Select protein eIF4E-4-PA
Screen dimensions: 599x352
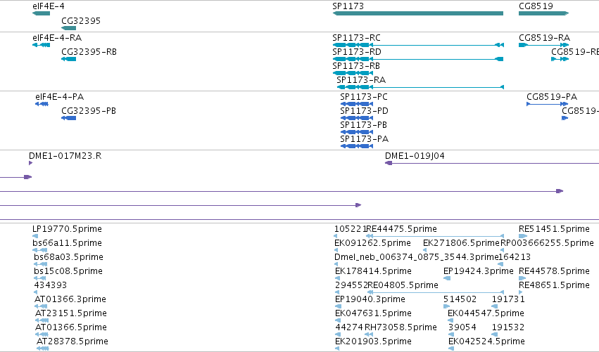coord(42,104)
